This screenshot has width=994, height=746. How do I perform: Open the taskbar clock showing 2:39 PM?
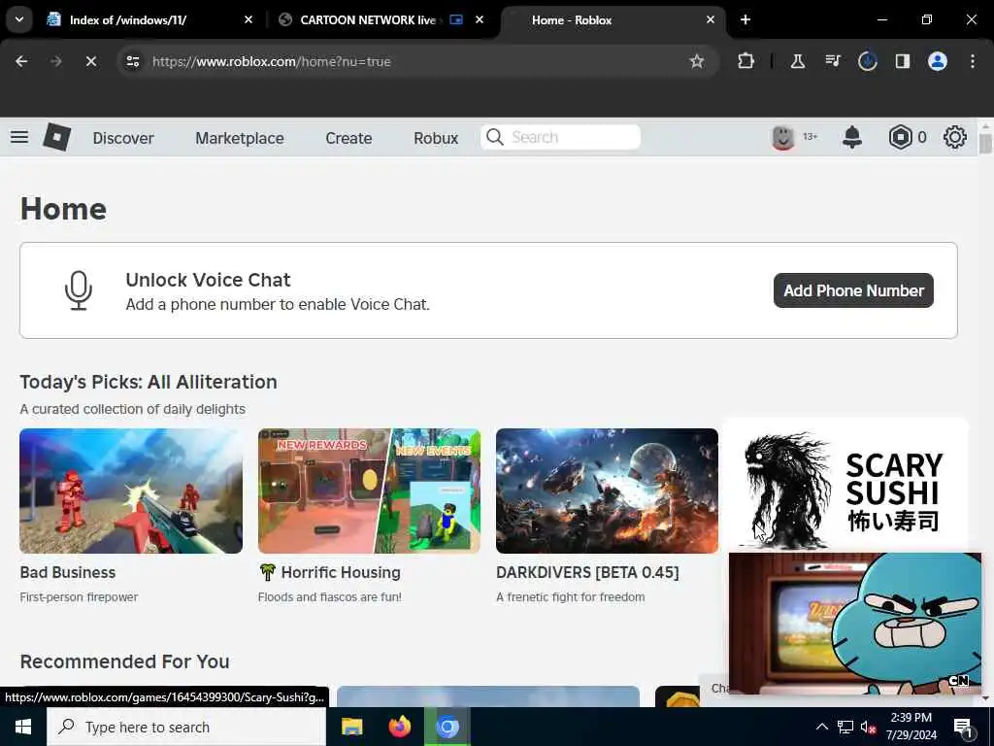pos(911,727)
